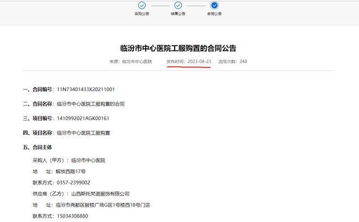Click the 四、项目名称 heading label
The image size is (359, 222).
(38, 133)
